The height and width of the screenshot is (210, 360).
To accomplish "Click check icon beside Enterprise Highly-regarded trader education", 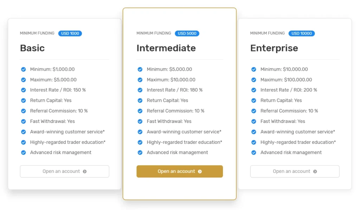I will 253,142.
